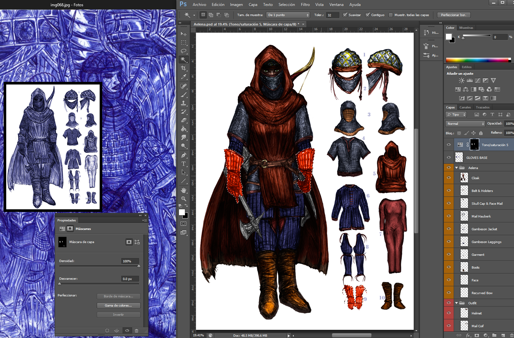
Task: Switch to the Muestras tab
Action: [x=466, y=28]
